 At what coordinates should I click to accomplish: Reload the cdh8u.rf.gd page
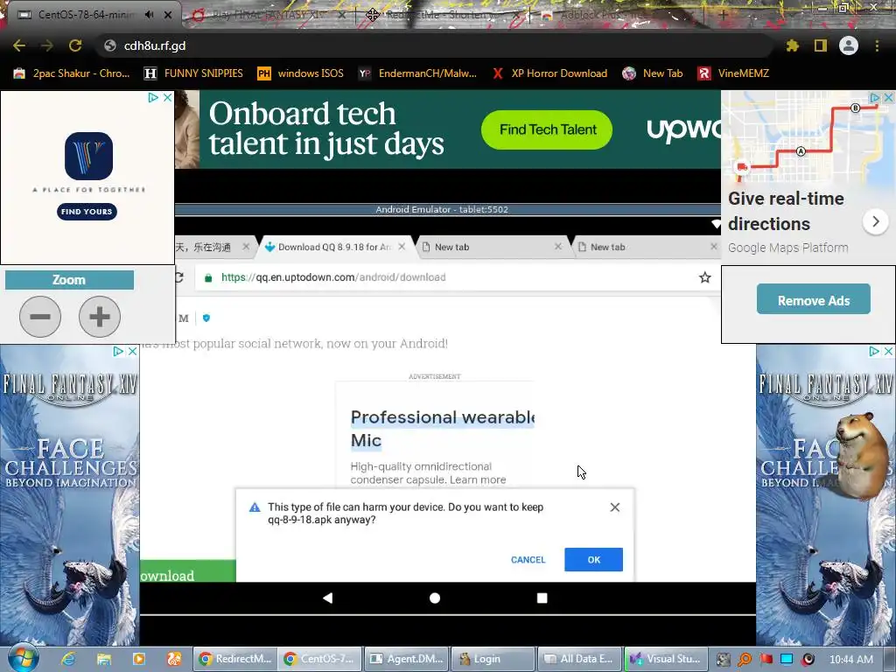pyautogui.click(x=75, y=45)
